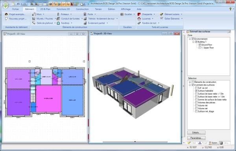The image size is (236, 151).
Task: Click the Détails button
Action: (x=196, y=133)
